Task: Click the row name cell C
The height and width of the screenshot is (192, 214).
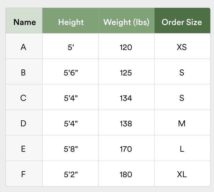Action: (23, 98)
